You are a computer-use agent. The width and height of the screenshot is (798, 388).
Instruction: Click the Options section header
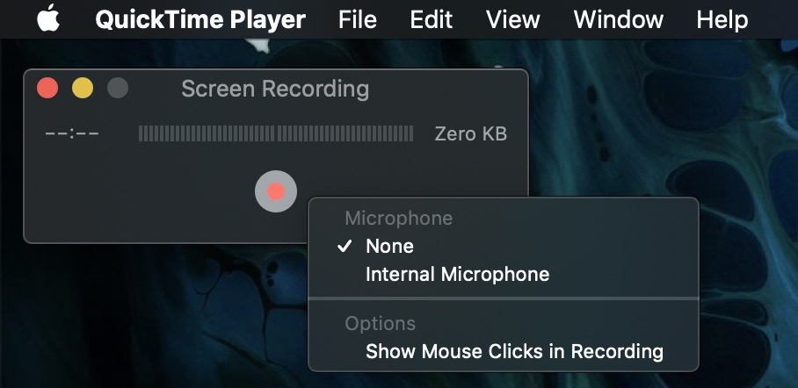click(380, 324)
